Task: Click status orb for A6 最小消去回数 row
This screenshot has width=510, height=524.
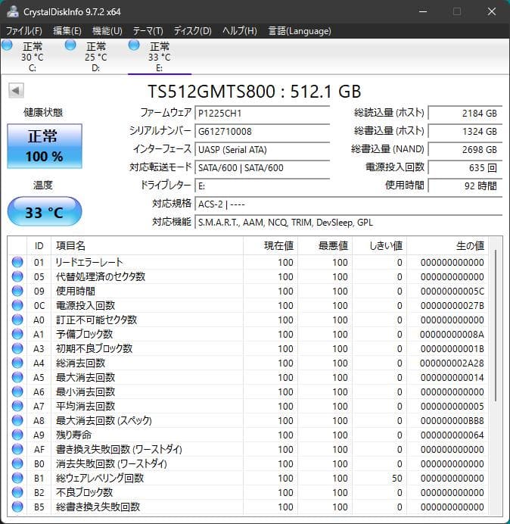Action: click(17, 391)
